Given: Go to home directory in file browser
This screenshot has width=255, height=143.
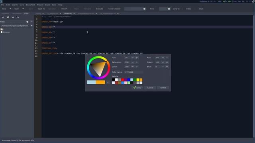Looking at the screenshot, I should click(13, 17).
